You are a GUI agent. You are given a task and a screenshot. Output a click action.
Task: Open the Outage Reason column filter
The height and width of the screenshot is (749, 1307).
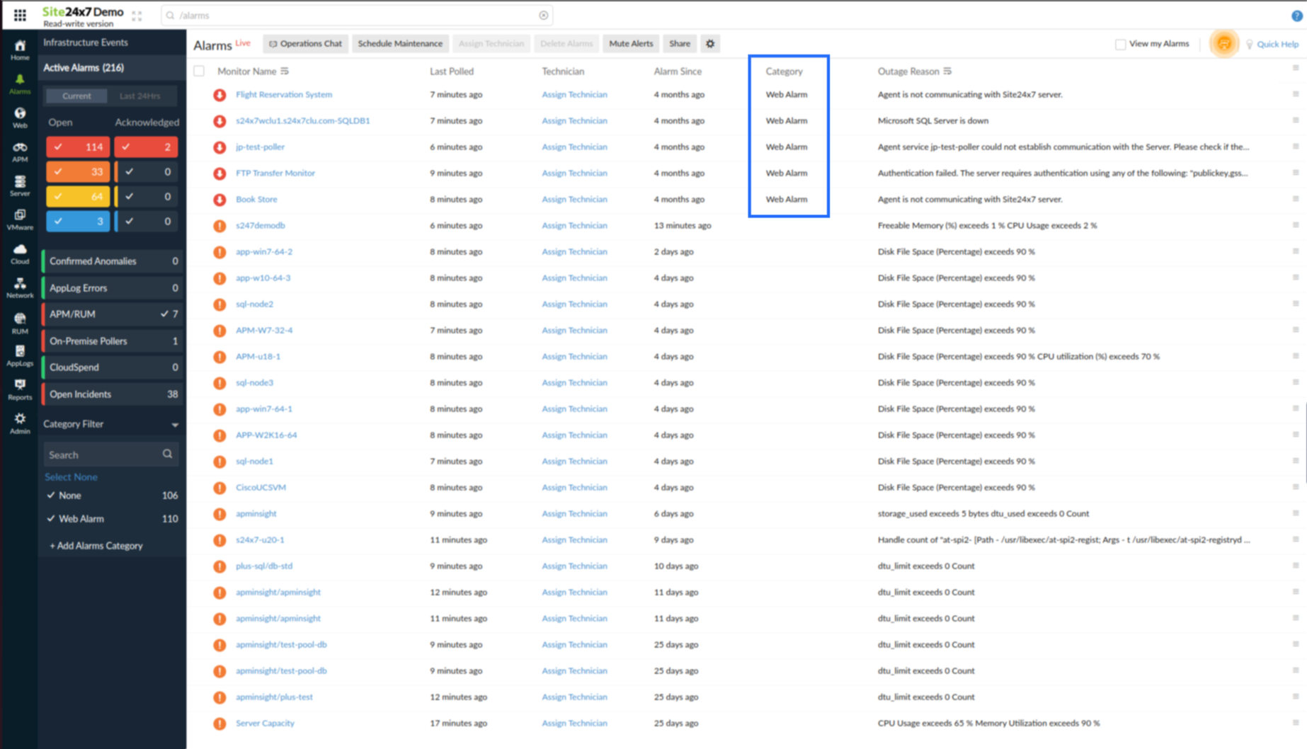click(947, 71)
